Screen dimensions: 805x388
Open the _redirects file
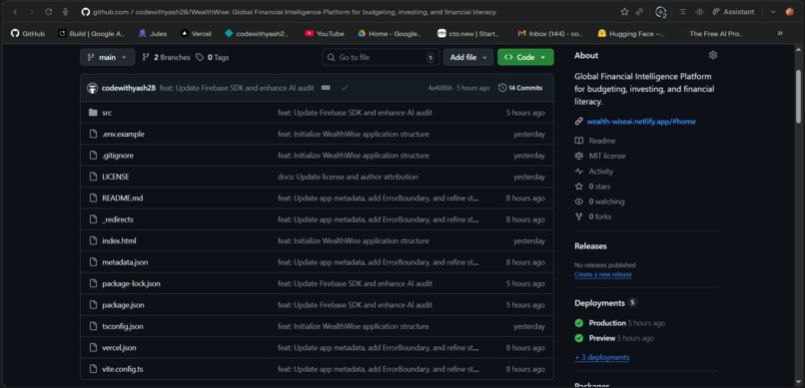pyautogui.click(x=118, y=219)
